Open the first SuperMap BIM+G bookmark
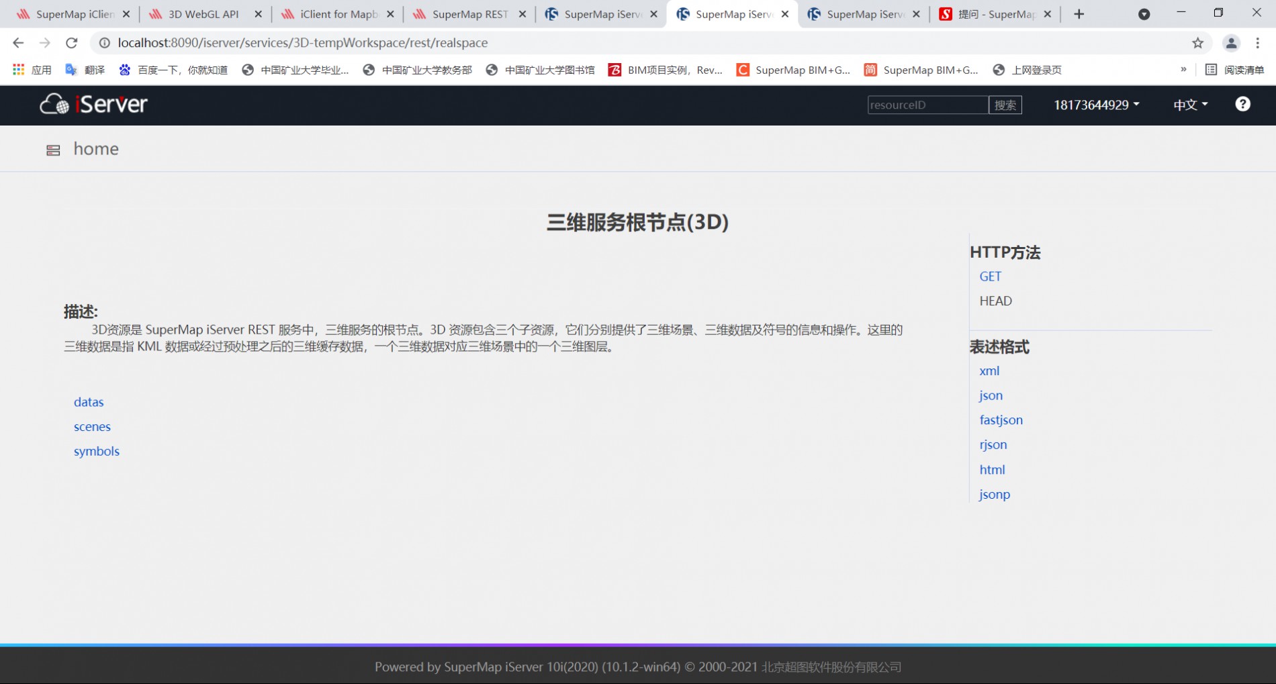 coord(793,70)
